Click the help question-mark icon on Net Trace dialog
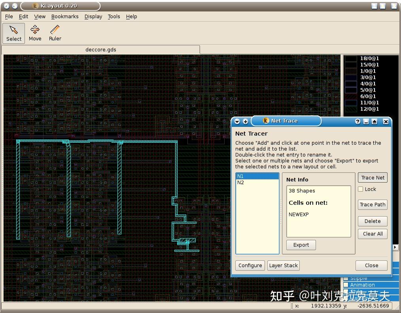Screen dimensions: 401x313 click(x=357, y=122)
